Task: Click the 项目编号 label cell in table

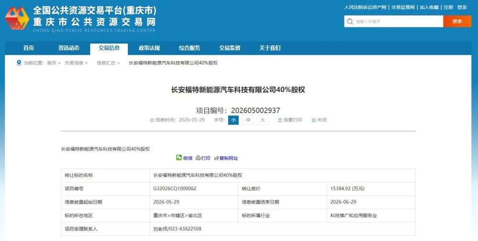Action: (x=106, y=189)
